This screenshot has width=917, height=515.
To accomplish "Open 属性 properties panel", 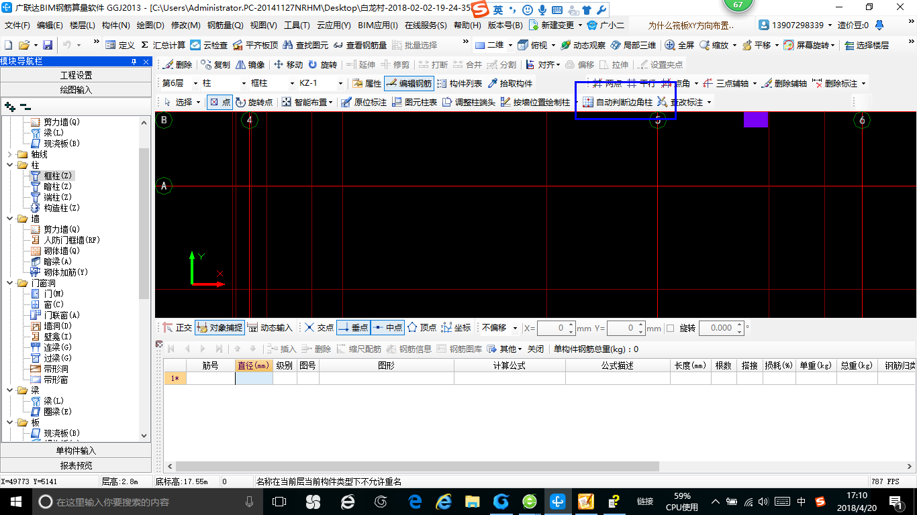I will tap(367, 84).
